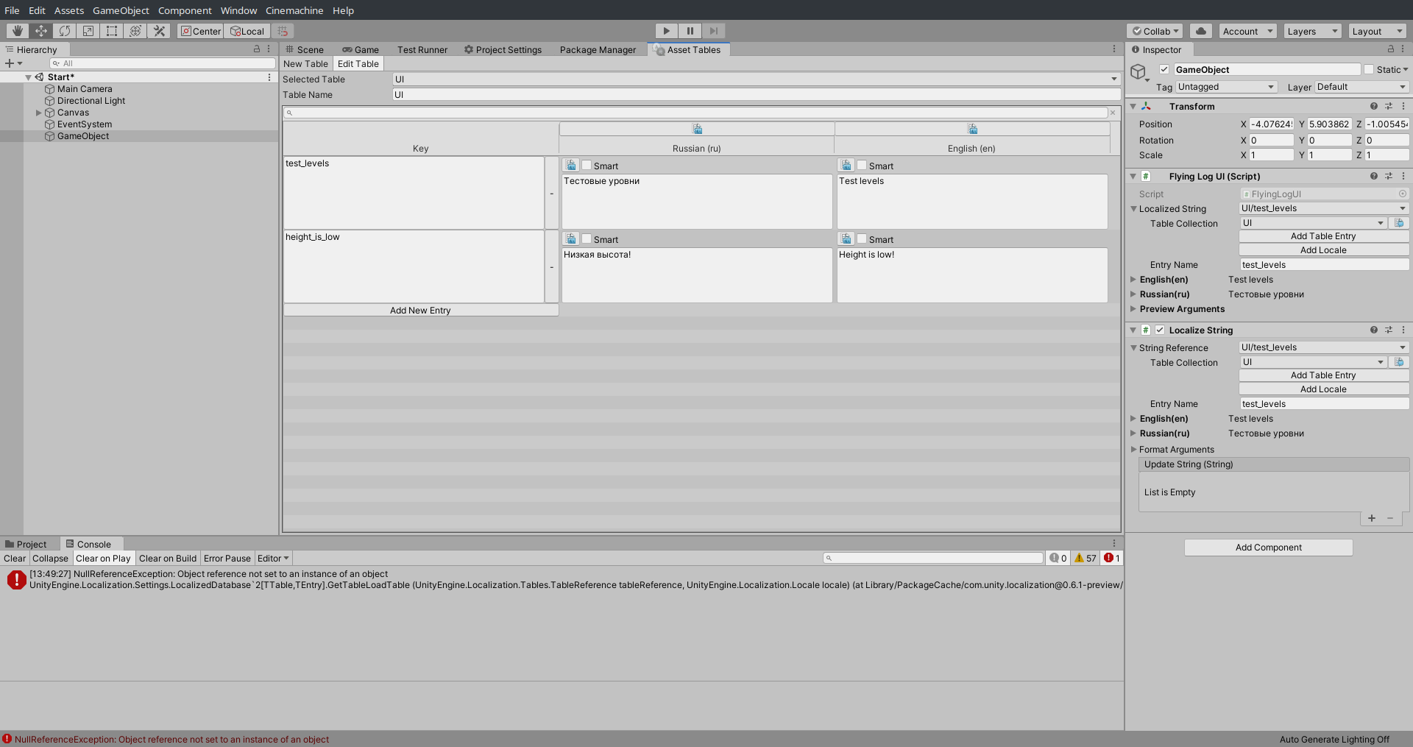The height and width of the screenshot is (747, 1413).
Task: Open the Localize String component help icon
Action: [x=1373, y=330]
